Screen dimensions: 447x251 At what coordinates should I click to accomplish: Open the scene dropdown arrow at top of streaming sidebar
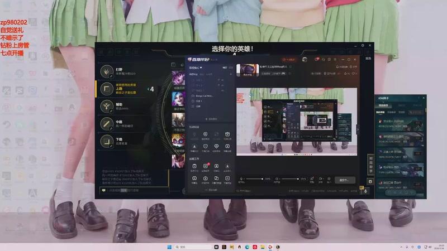201,67
